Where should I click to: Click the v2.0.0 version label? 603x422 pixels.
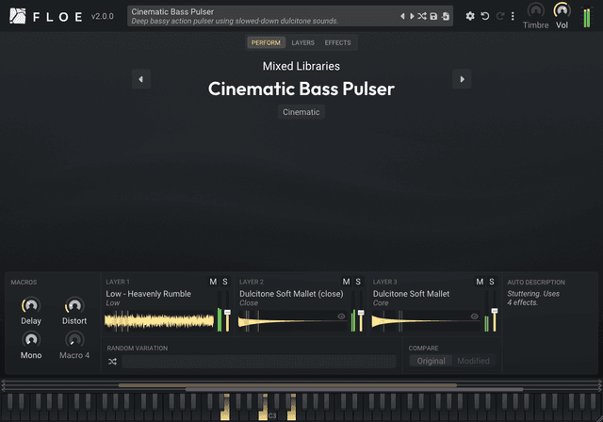tap(103, 16)
